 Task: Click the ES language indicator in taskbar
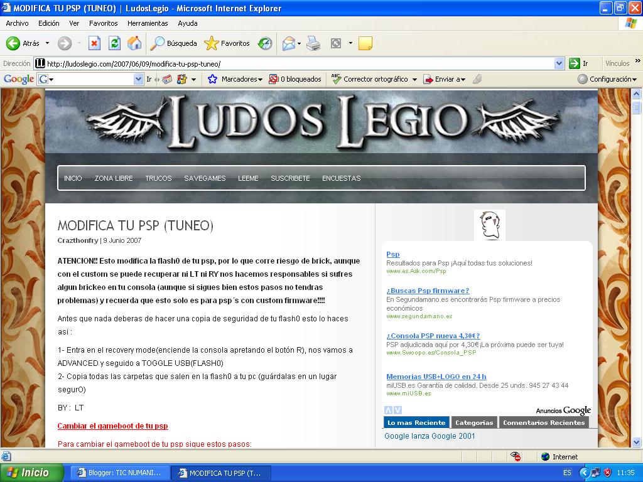click(567, 473)
